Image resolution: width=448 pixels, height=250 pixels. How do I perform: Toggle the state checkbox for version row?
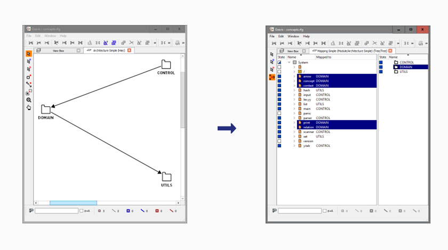[279, 141]
